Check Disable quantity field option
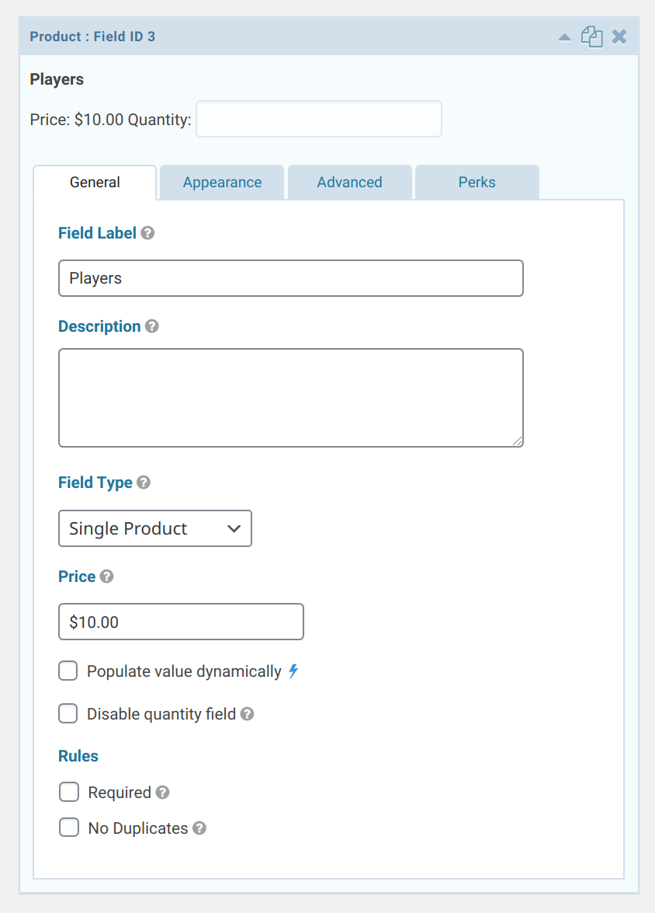 tap(68, 713)
